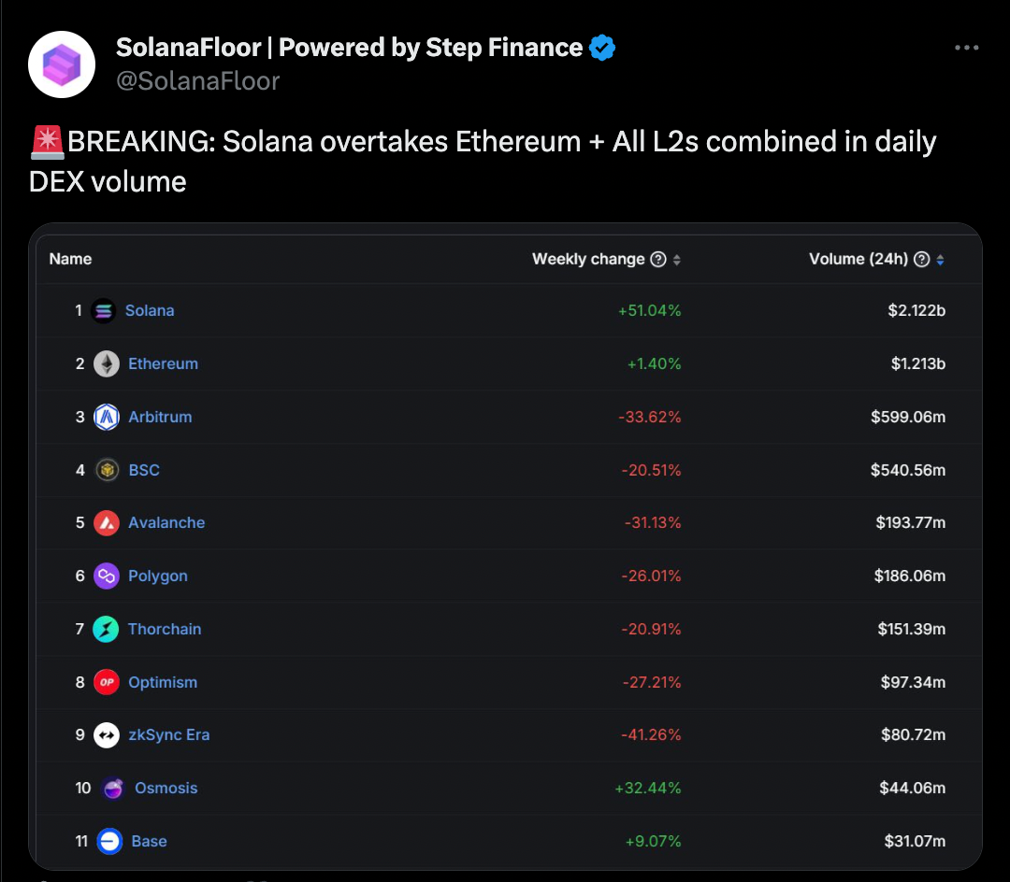Click the Avalanche chain logo icon
1010x882 pixels.
(x=107, y=523)
